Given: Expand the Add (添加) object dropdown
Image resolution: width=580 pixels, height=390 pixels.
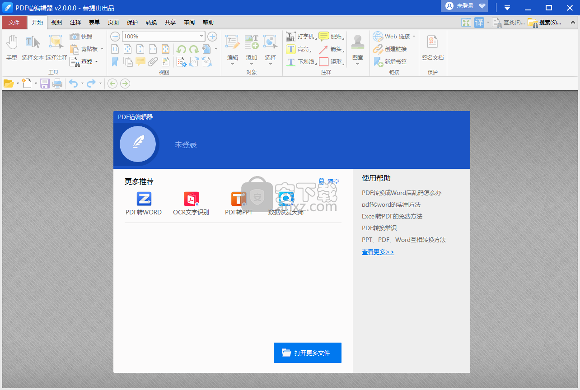Looking at the screenshot, I should 252,64.
